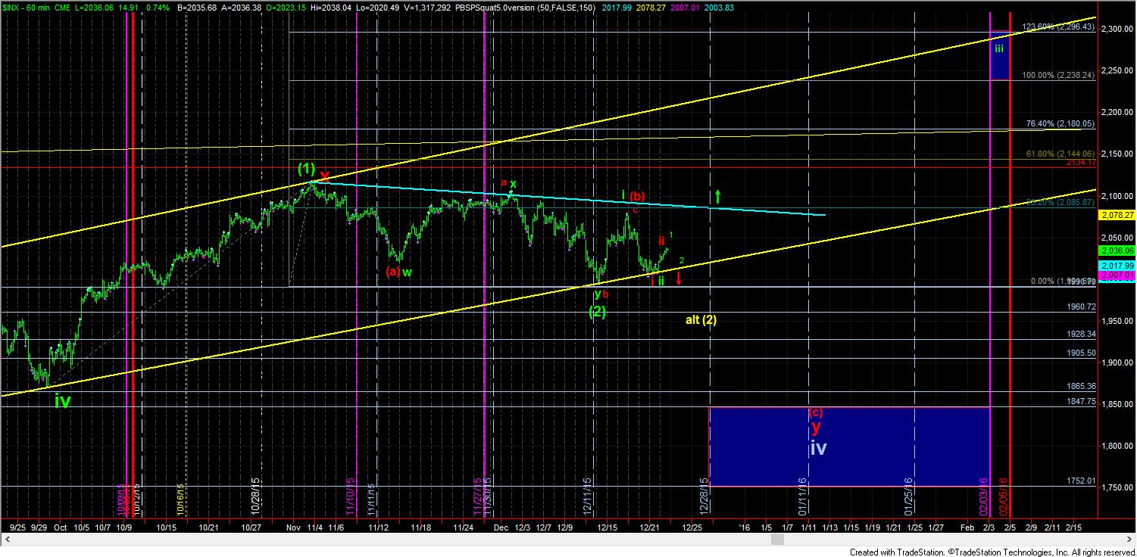This screenshot has width=1137, height=557.
Task: Click the yellow alt (2) label
Action: (701, 319)
